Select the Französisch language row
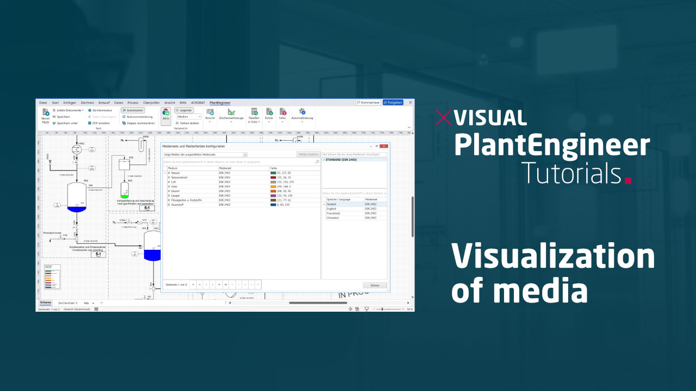The width and height of the screenshot is (696, 391). coord(356,213)
